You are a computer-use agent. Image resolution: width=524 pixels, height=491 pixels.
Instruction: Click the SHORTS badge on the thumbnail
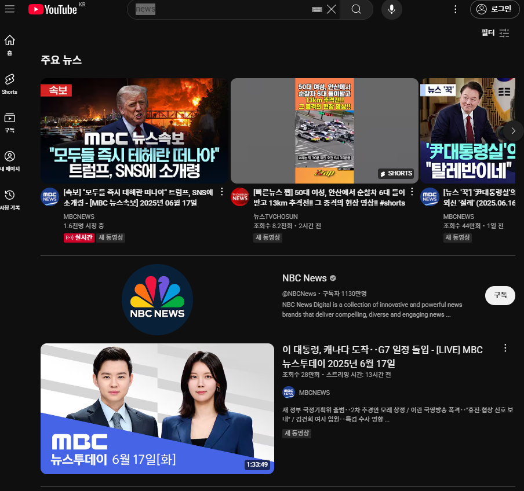click(396, 173)
